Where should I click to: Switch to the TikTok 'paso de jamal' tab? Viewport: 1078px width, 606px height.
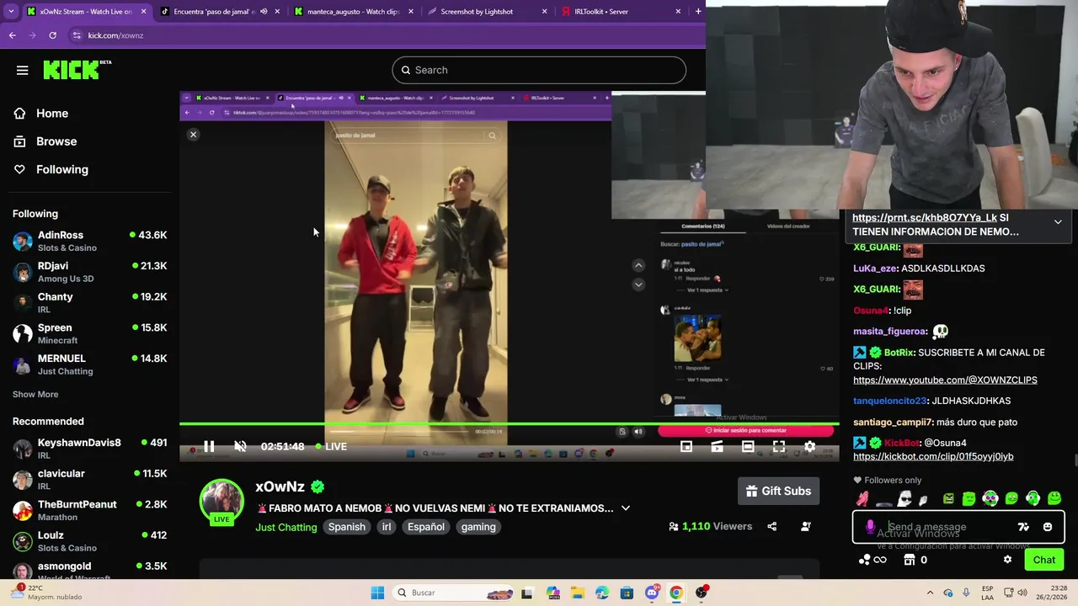tap(219, 12)
